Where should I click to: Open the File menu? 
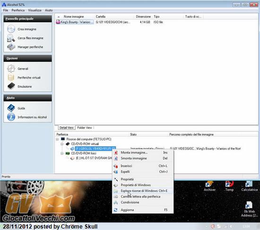6,10
